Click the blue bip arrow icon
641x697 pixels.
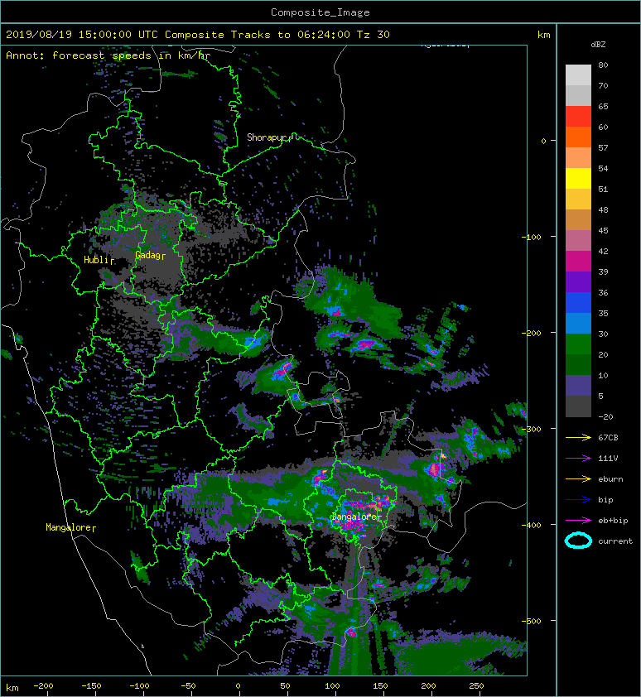[578, 500]
